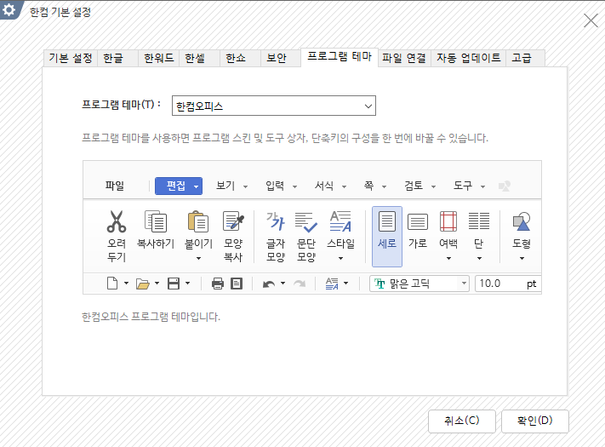Expand the 단 dropdown arrow

pyautogui.click(x=479, y=258)
